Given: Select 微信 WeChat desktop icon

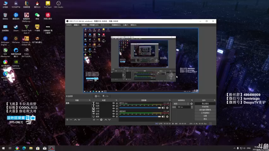Looking at the screenshot, I should click(x=37, y=16).
